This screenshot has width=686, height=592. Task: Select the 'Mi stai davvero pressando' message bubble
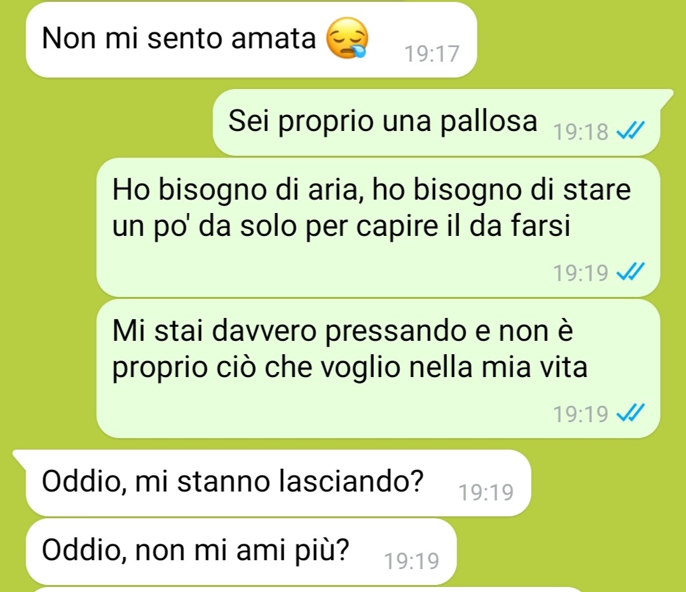click(378, 368)
